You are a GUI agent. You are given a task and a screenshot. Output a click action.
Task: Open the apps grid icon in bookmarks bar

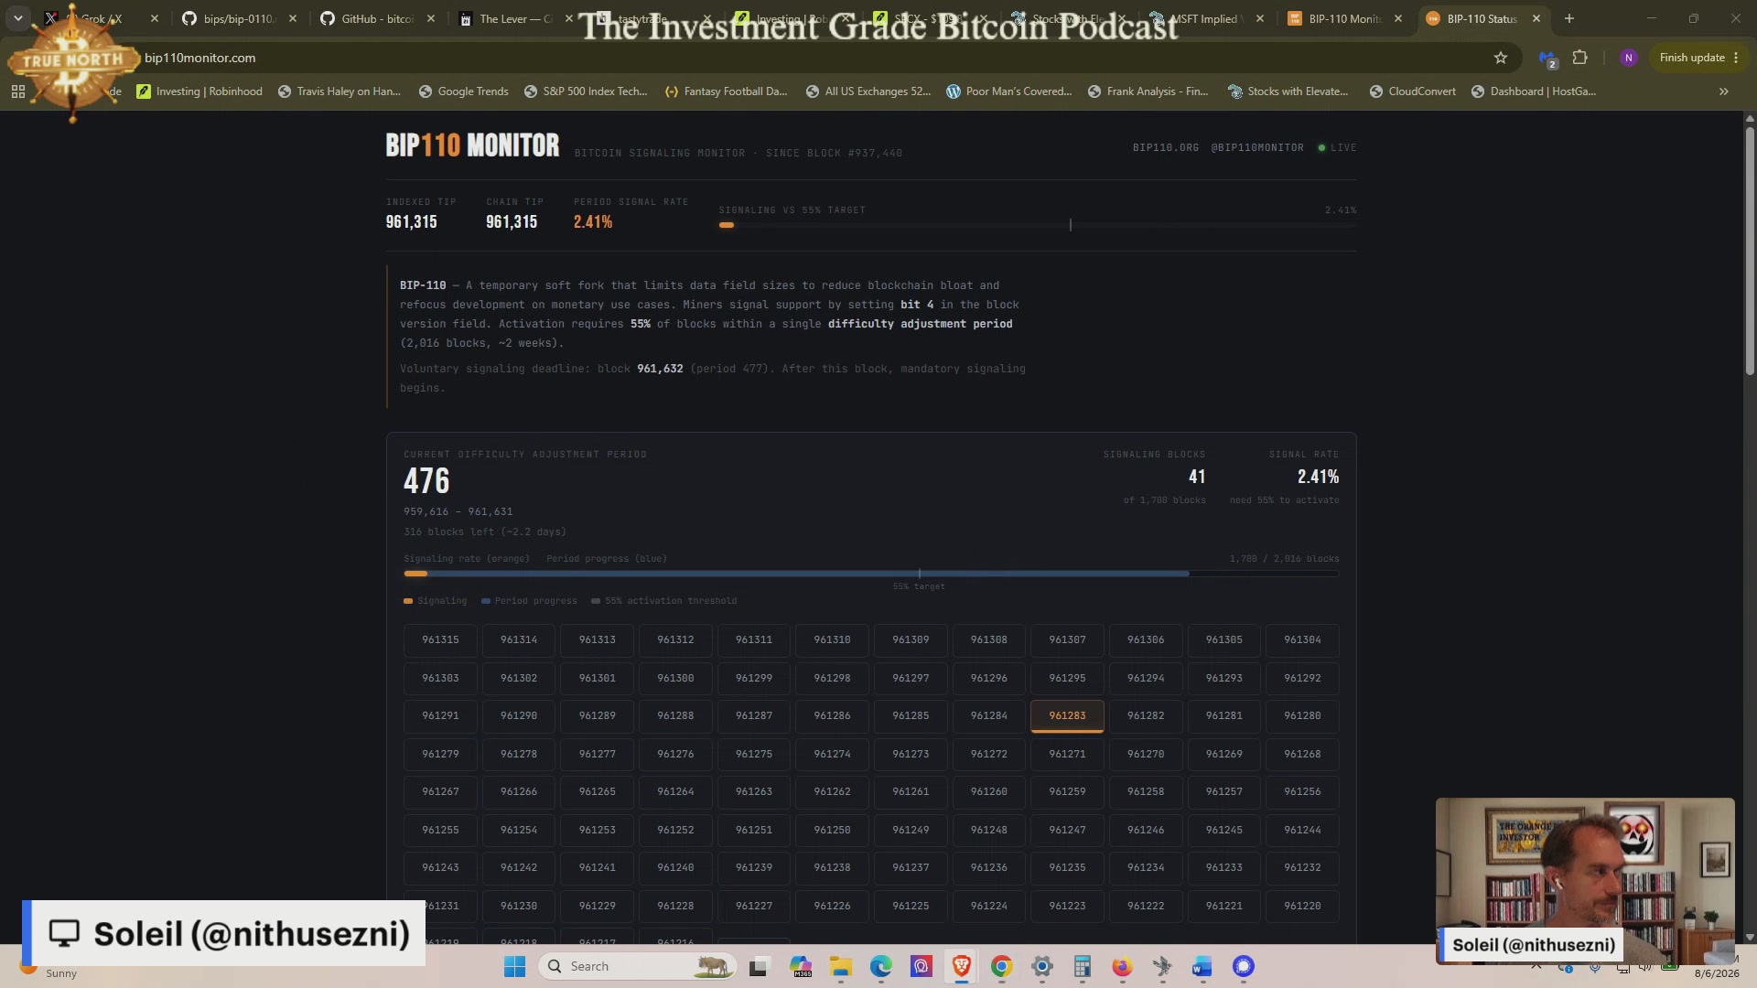18,91
